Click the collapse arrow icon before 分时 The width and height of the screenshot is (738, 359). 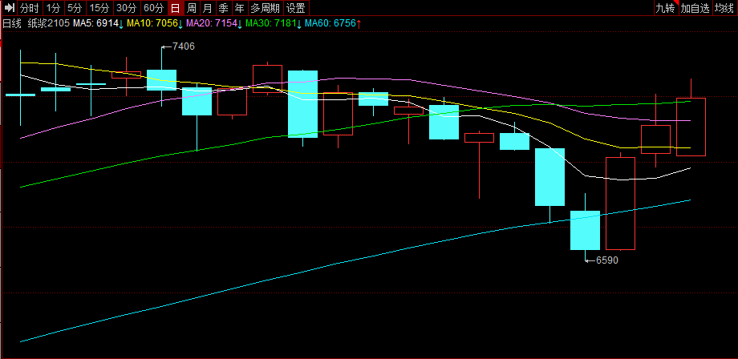click(10, 7)
